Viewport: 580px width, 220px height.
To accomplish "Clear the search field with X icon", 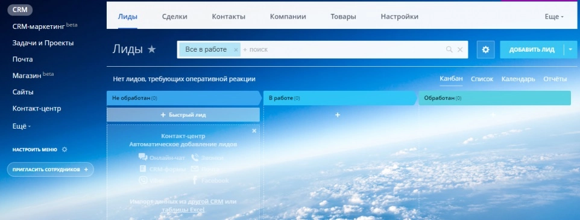I will 460,49.
